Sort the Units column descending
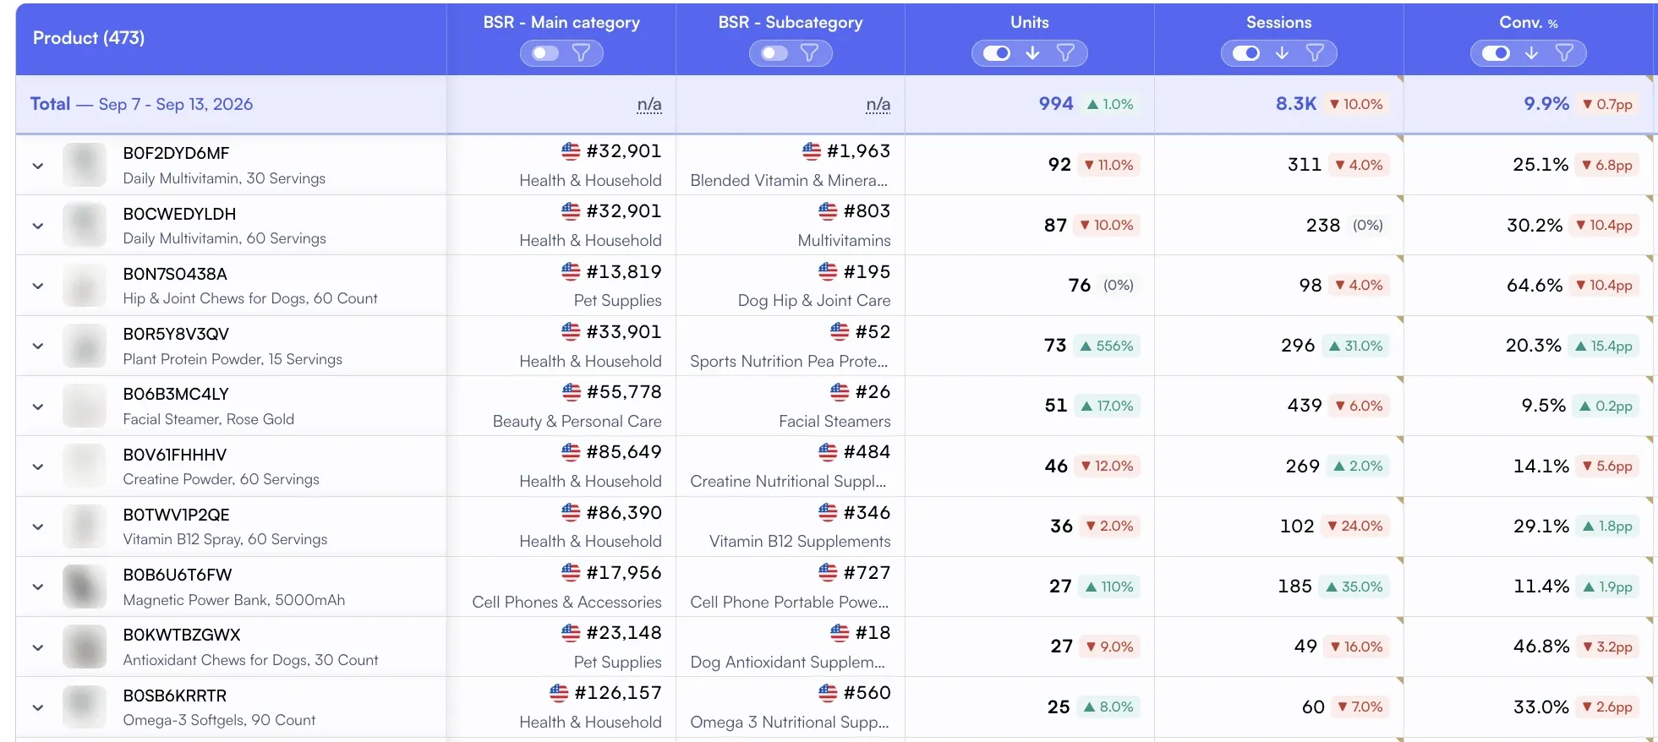 pos(1032,53)
